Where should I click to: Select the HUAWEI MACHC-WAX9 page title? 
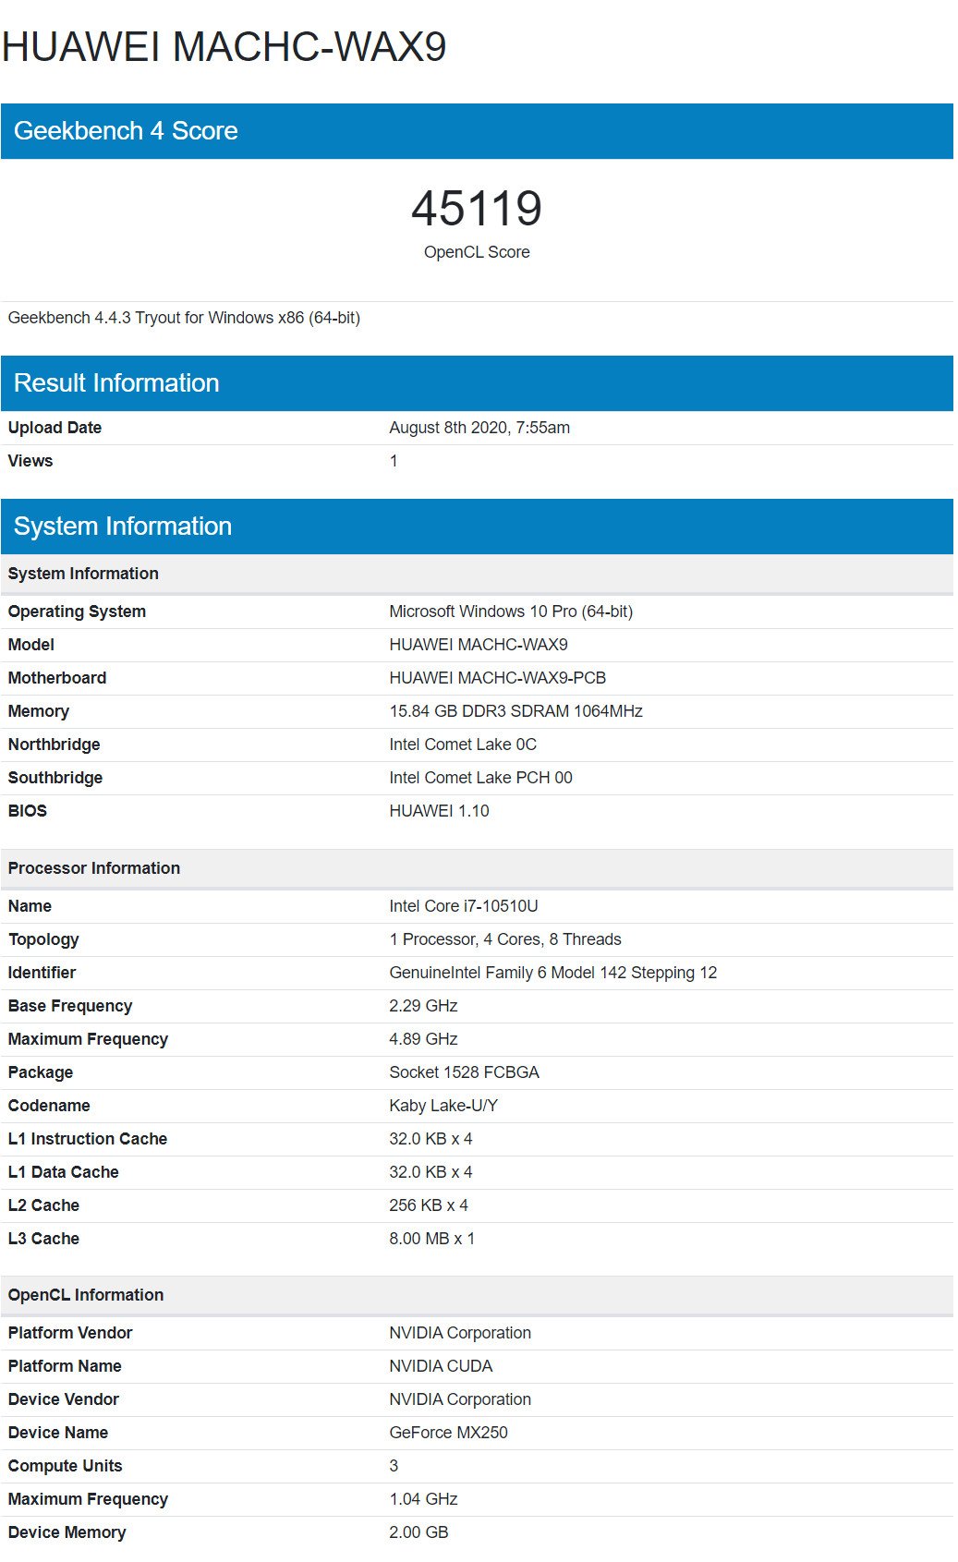point(224,47)
